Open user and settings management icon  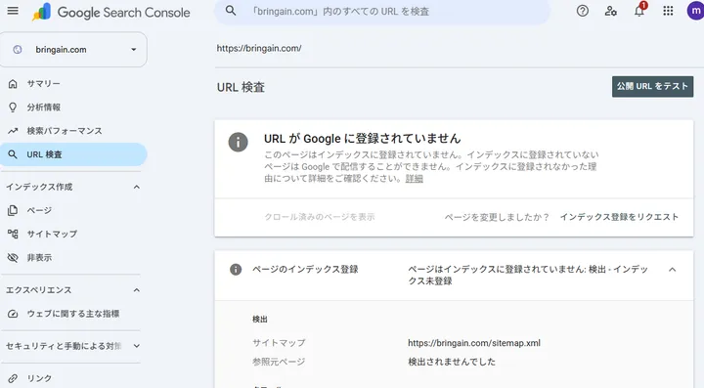click(x=610, y=11)
